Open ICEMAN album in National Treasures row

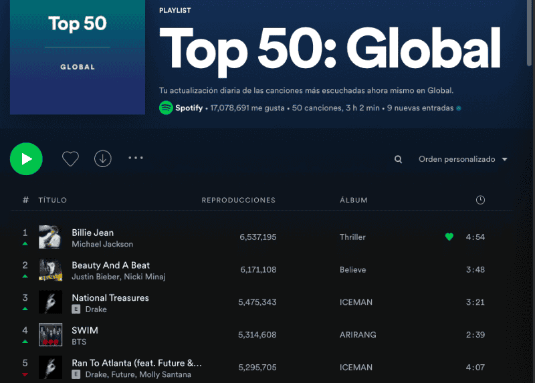356,302
